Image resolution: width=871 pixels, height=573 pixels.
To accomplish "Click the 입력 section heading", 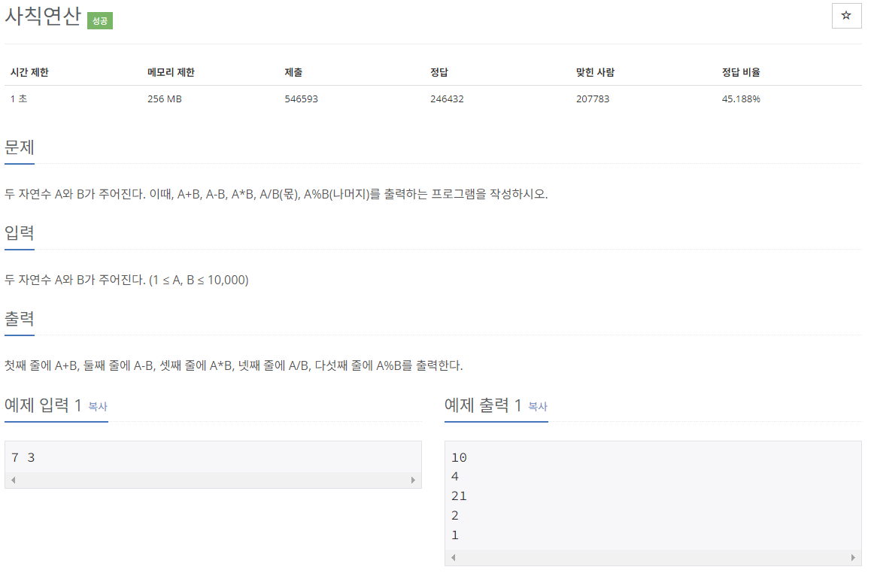I will point(20,233).
